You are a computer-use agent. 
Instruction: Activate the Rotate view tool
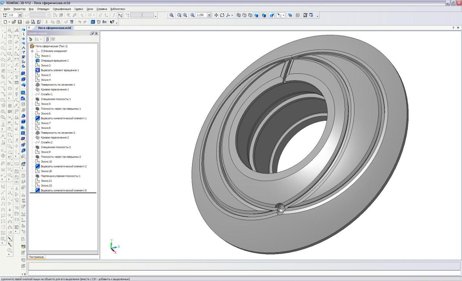click(x=222, y=15)
